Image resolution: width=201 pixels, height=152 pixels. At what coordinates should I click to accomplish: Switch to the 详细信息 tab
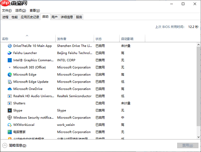67,17
